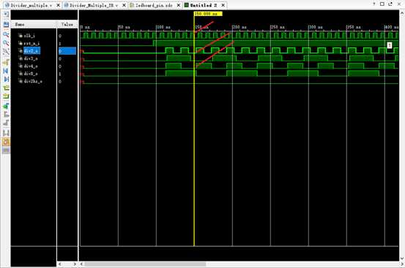The height and width of the screenshot is (268, 405).
Task: Click the vertical scrollbar down arrow
Action: pyautogui.click(x=402, y=259)
